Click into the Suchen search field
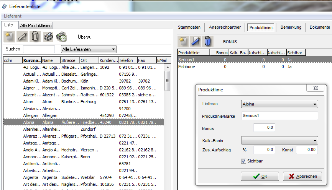332x190 pixels. tap(39, 49)
